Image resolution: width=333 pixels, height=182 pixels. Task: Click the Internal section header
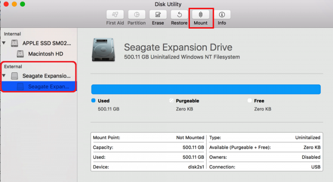tap(12, 34)
